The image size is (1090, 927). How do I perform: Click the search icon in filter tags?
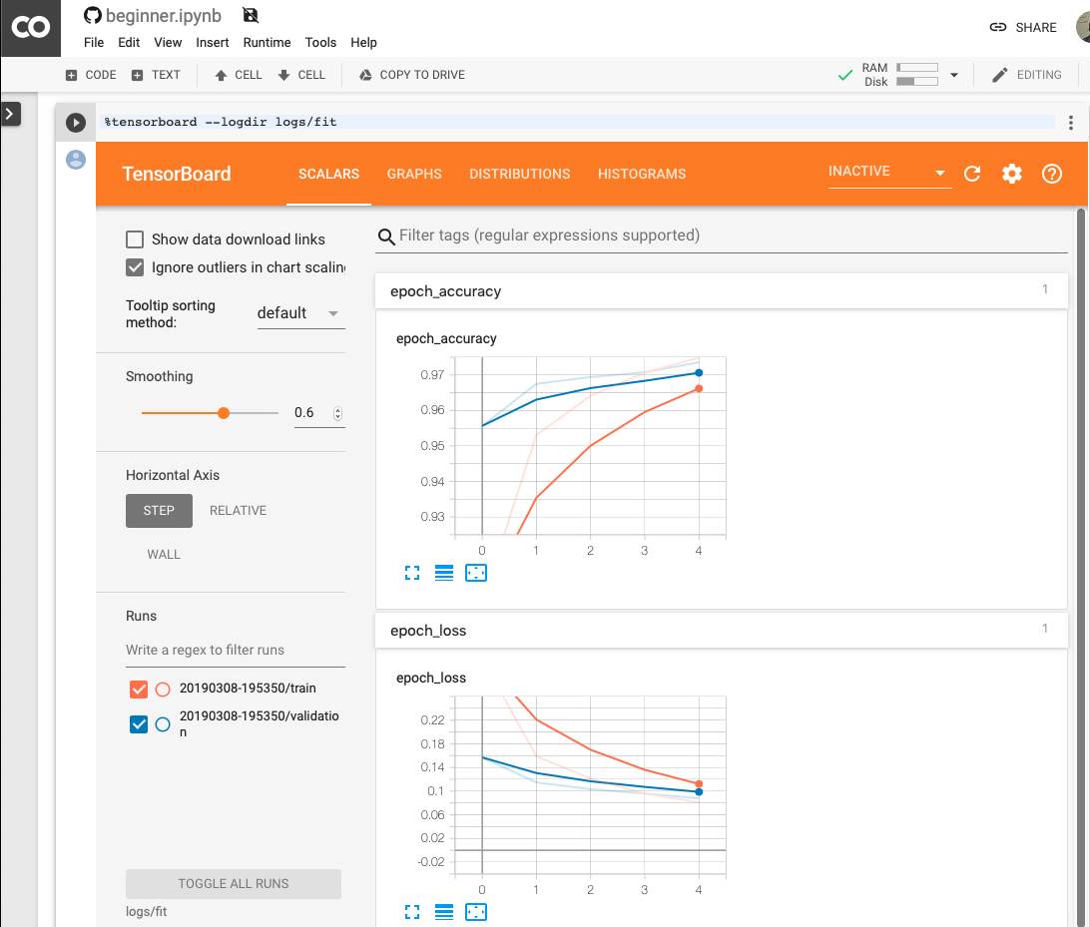point(386,236)
